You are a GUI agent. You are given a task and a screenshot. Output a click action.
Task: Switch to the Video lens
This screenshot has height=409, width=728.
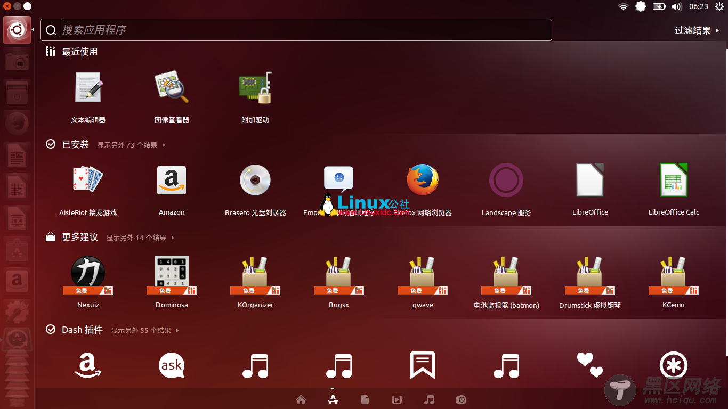[397, 399]
